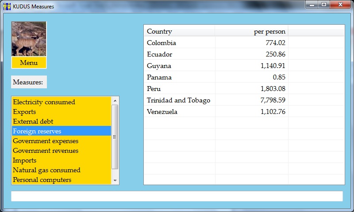Click the KUDUS app icon in title bar
This screenshot has height=212, width=354.
7,7
